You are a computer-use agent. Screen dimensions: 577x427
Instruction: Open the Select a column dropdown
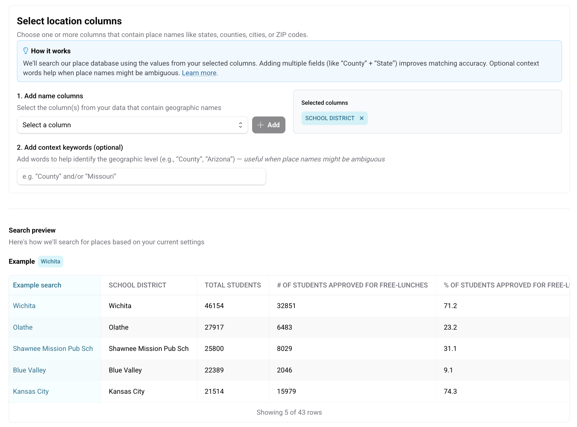click(x=132, y=125)
